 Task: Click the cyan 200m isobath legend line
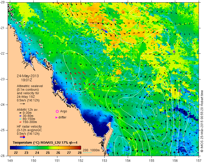tap(87, 153)
